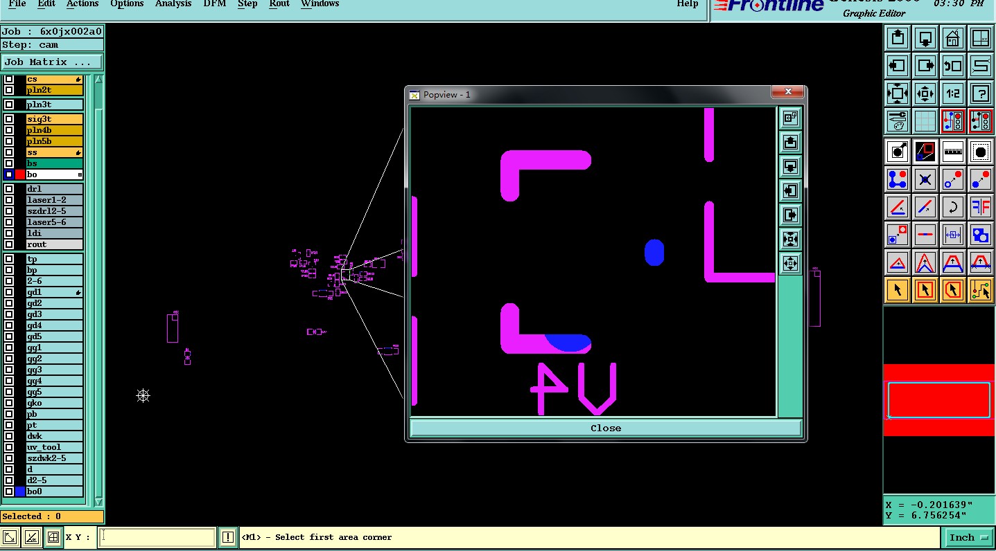Click the pan left icon in Popview window
This screenshot has width=996, height=551.
tap(791, 190)
